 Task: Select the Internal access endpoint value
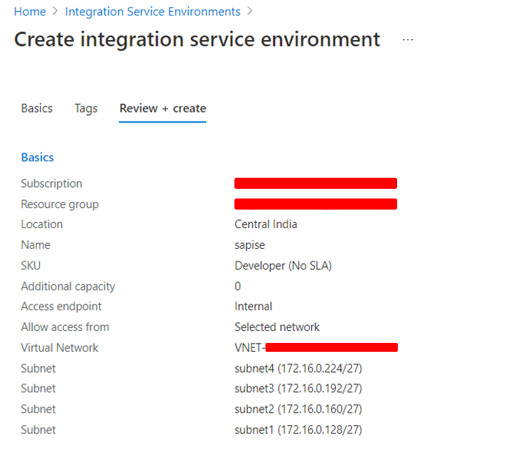click(x=253, y=307)
